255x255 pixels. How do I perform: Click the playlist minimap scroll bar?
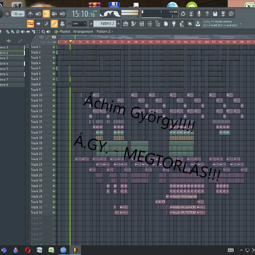pyautogui.click(x=157, y=37)
